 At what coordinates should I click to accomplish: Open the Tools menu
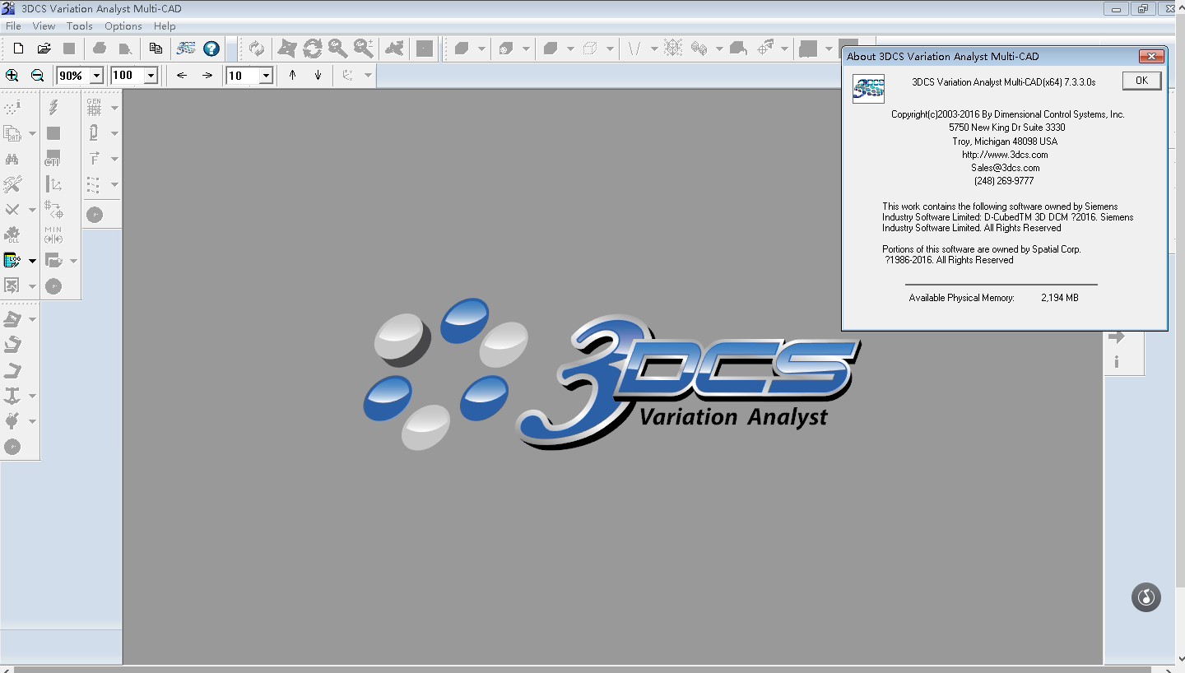(x=80, y=26)
